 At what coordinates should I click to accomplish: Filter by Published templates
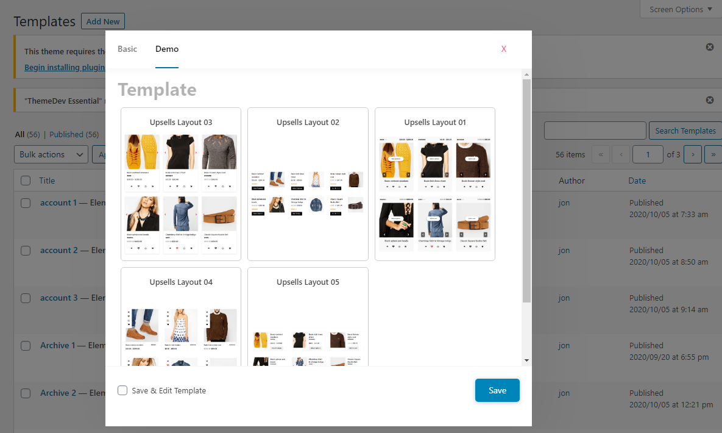[66, 134]
